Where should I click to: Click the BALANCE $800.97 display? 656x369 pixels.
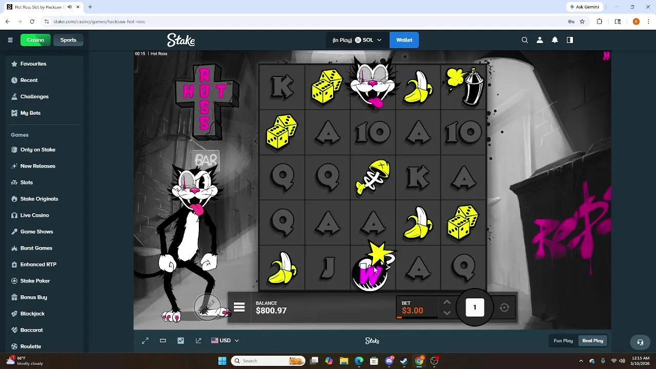tap(271, 307)
